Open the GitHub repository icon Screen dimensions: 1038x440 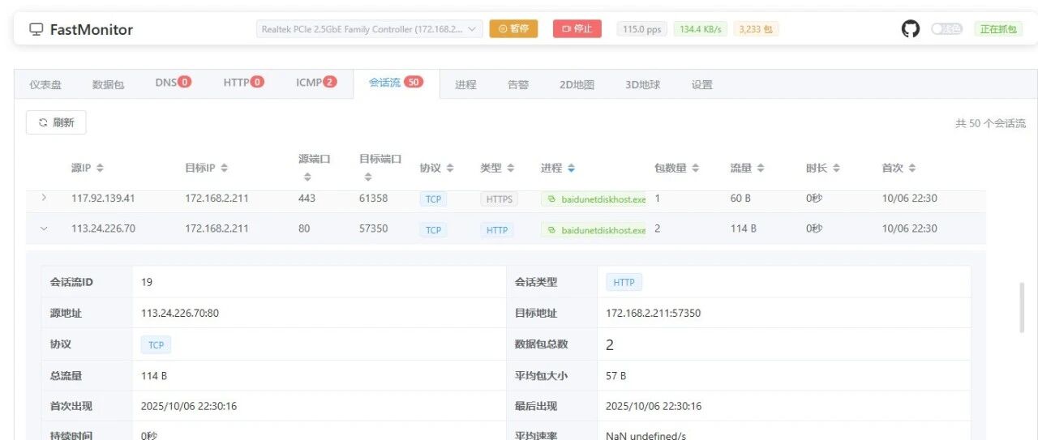pos(911,29)
